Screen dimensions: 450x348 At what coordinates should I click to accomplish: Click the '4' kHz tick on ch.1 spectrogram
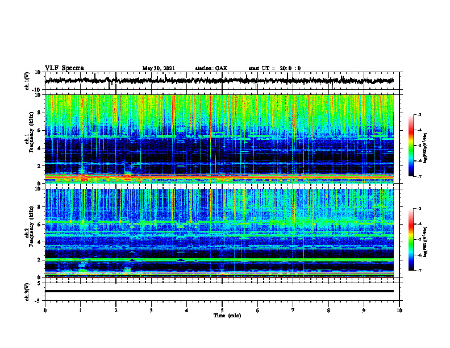pyautogui.click(x=39, y=148)
